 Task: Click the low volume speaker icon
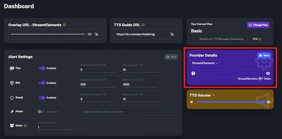click(192, 102)
